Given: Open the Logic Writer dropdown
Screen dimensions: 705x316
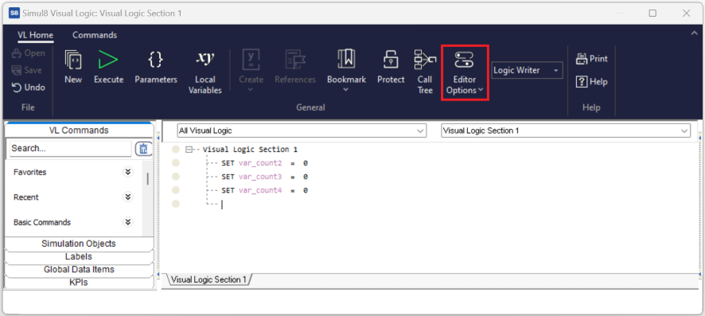Looking at the screenshot, I should pyautogui.click(x=527, y=71).
